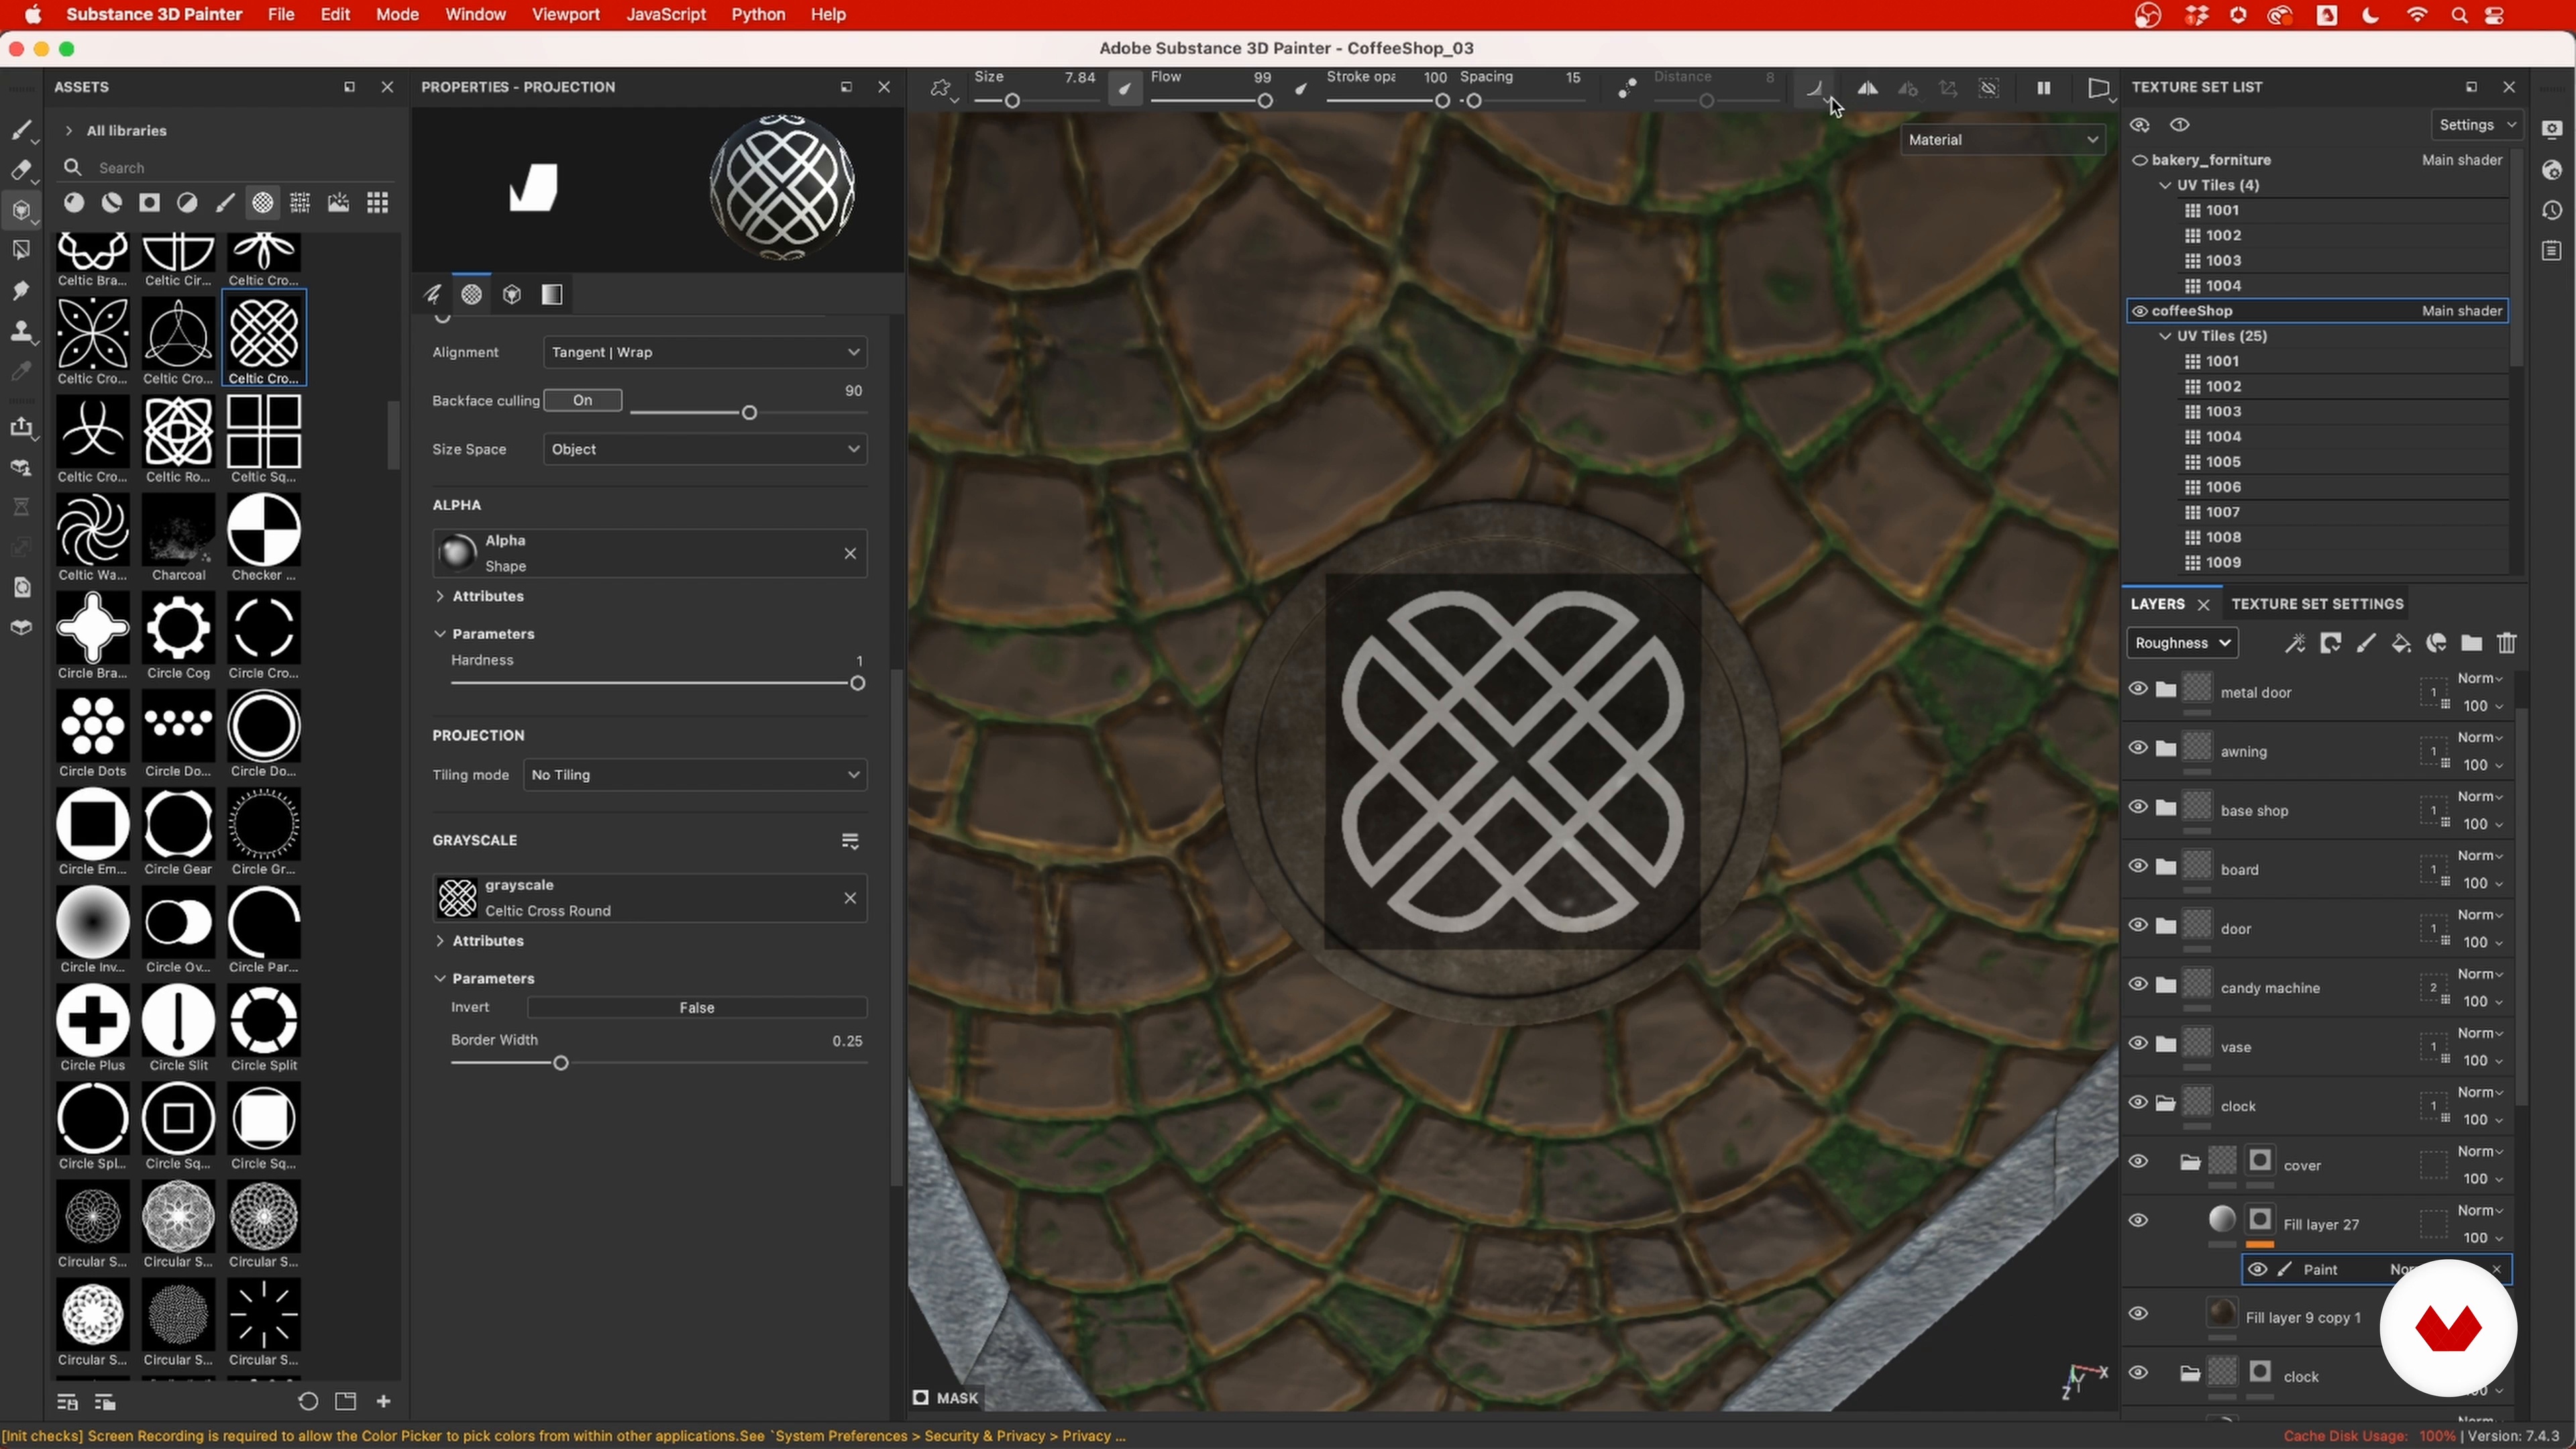The height and width of the screenshot is (1449, 2576).
Task: Switch to Texture Set Settings tab
Action: 2317,604
